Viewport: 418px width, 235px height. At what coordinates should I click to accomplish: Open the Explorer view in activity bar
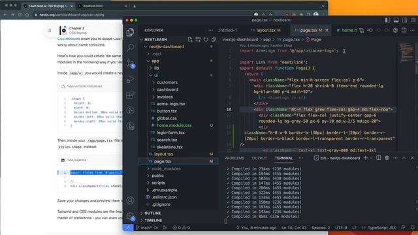click(x=130, y=32)
